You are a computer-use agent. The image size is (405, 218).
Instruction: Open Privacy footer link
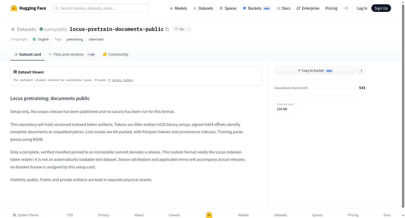click(x=104, y=215)
